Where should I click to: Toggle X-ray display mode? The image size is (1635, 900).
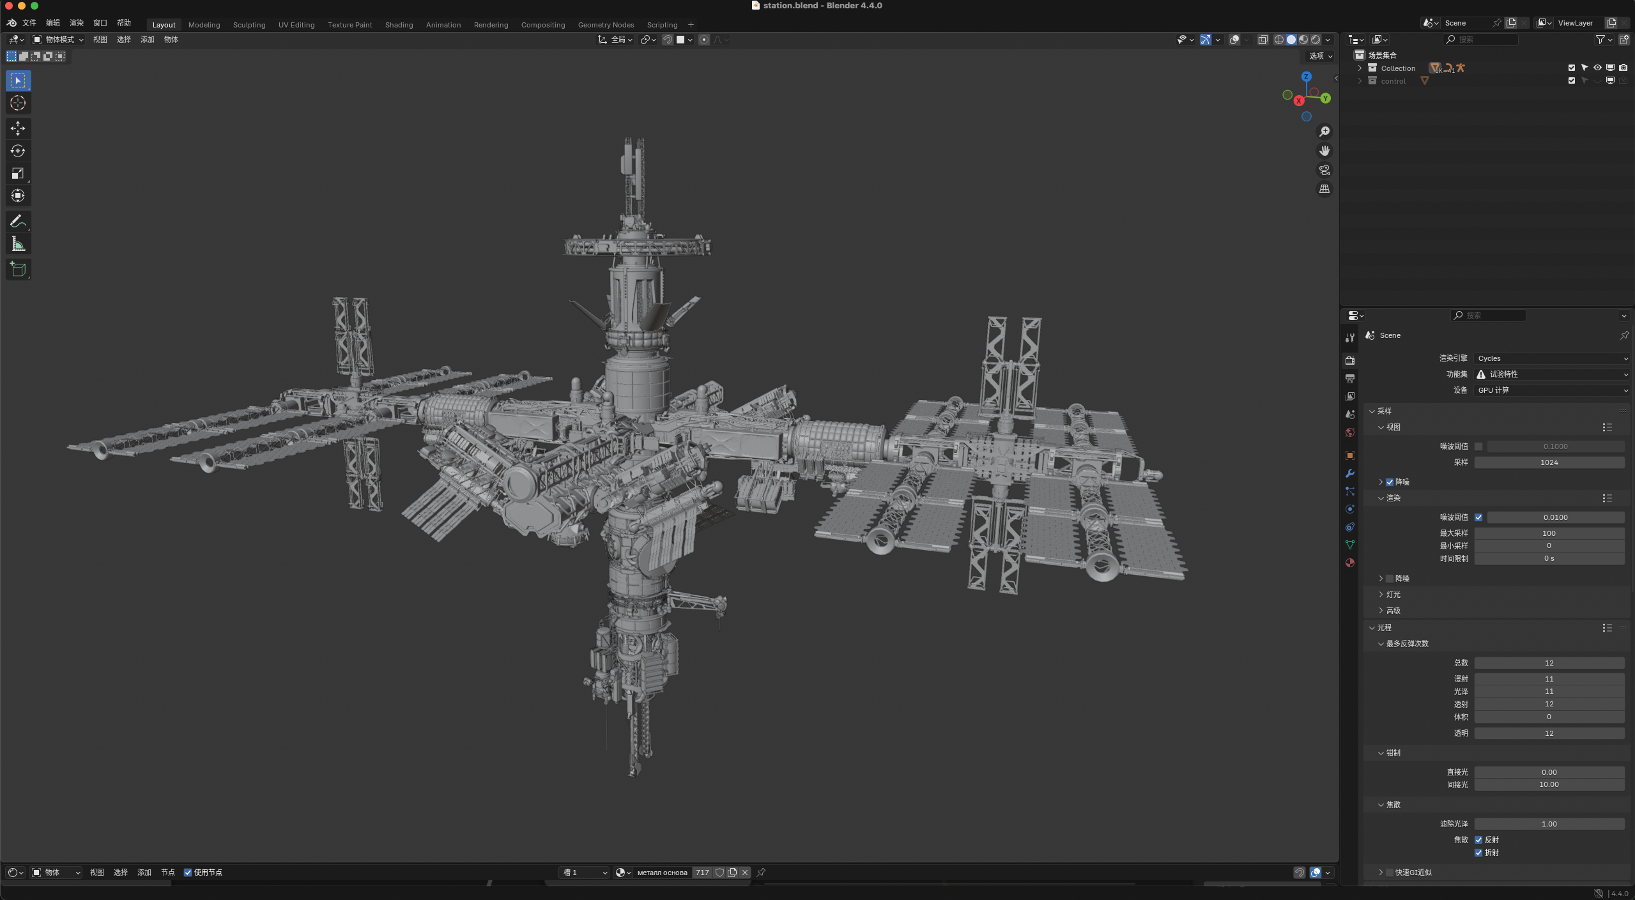point(1263,40)
